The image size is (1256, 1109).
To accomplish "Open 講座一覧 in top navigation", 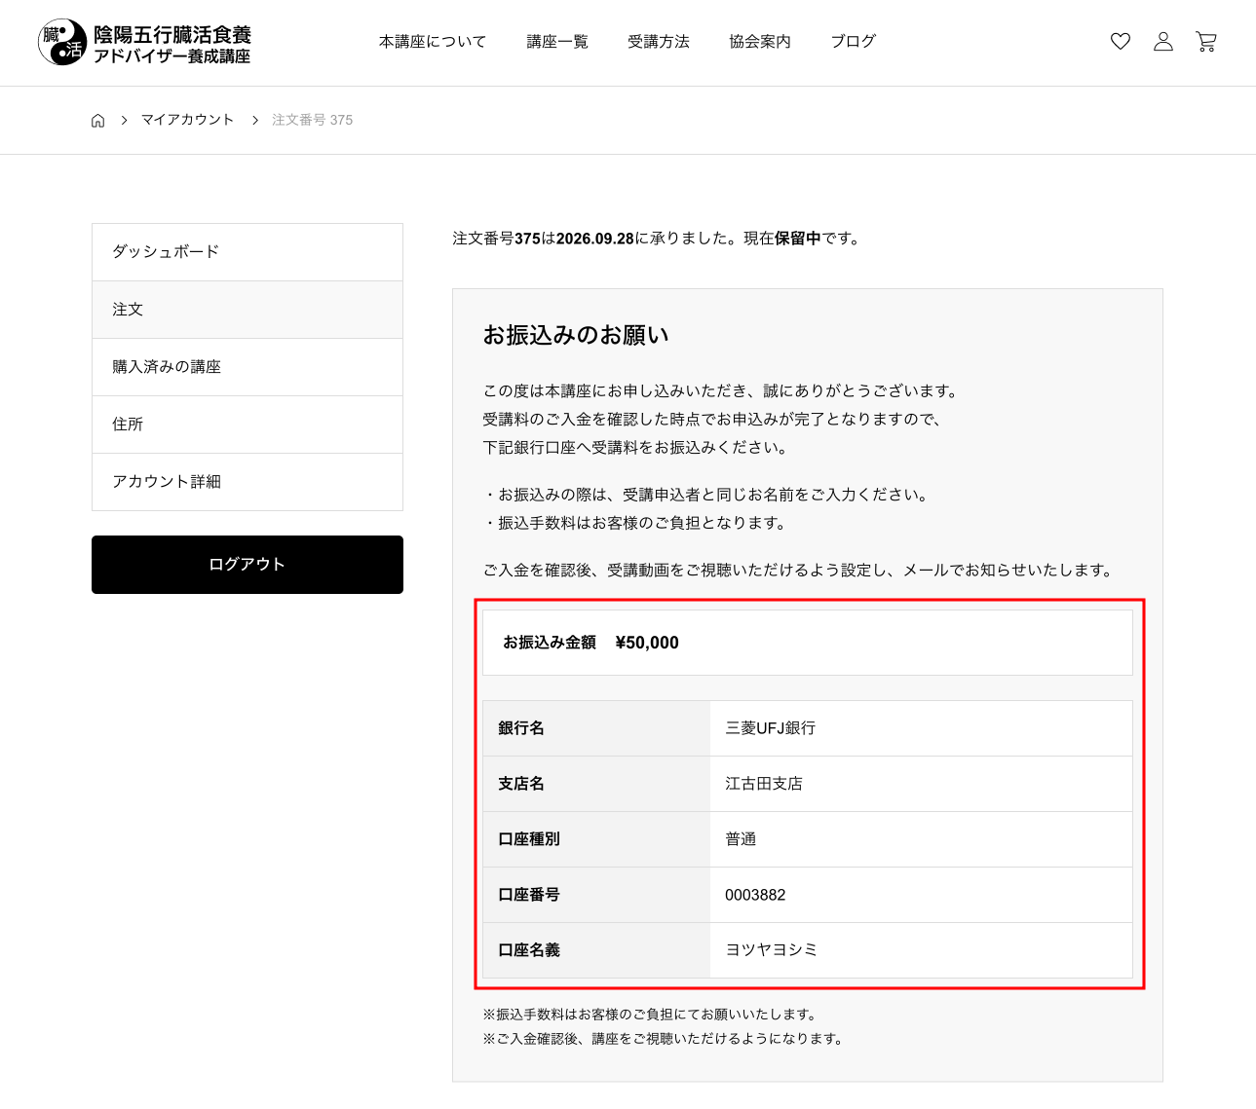I will [x=557, y=42].
